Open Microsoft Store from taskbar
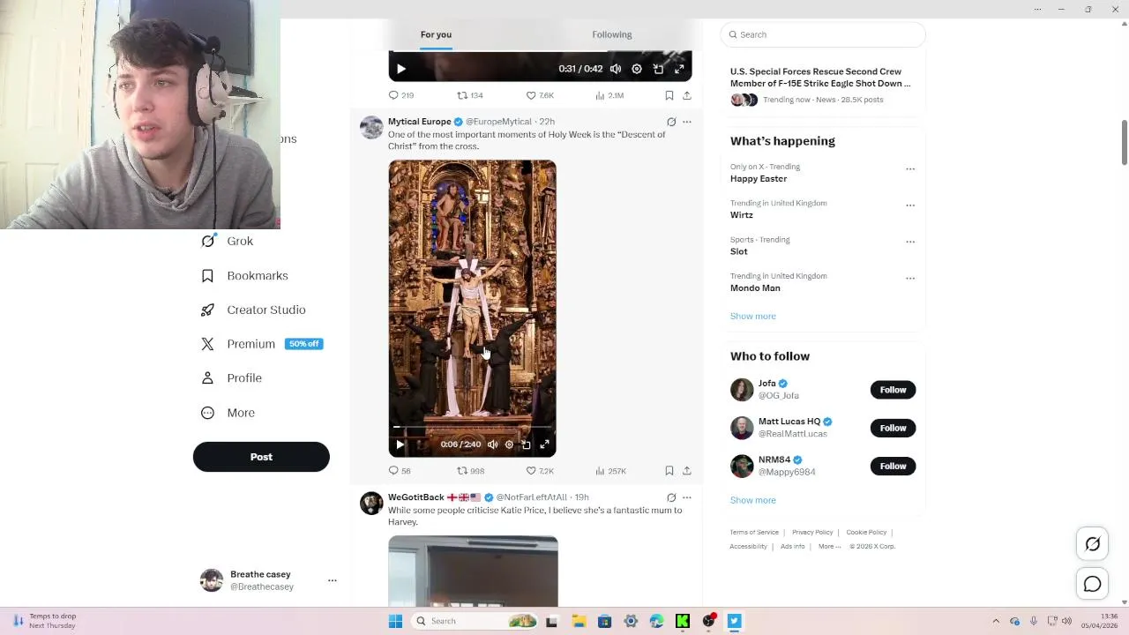 604,621
